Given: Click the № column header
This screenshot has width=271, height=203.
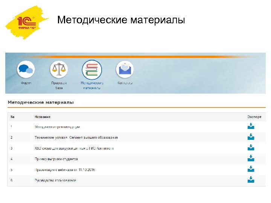Looking at the screenshot, I should [x=12, y=117].
